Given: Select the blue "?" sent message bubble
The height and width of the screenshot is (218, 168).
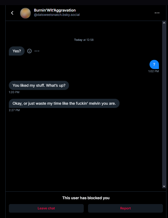Looking at the screenshot, I should [x=154, y=64].
